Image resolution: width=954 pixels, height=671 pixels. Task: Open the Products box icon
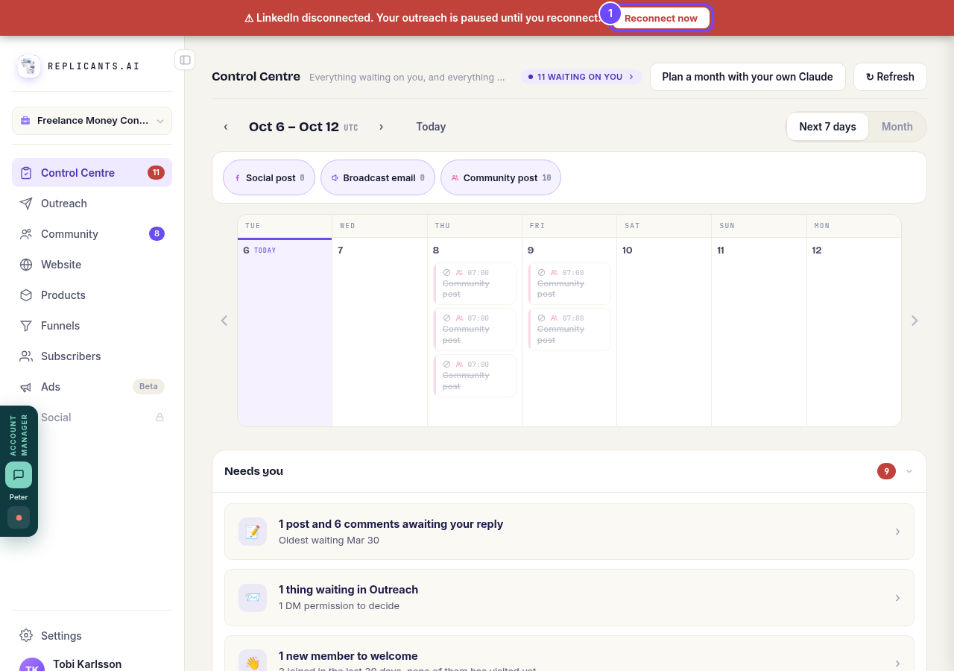click(26, 295)
